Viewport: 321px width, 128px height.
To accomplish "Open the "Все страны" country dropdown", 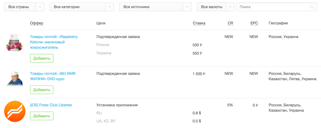I will pos(24,7).
